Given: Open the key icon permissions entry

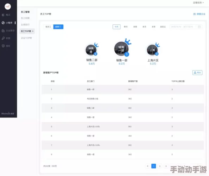Looking at the screenshot, I should pyautogui.click(x=3, y=38).
